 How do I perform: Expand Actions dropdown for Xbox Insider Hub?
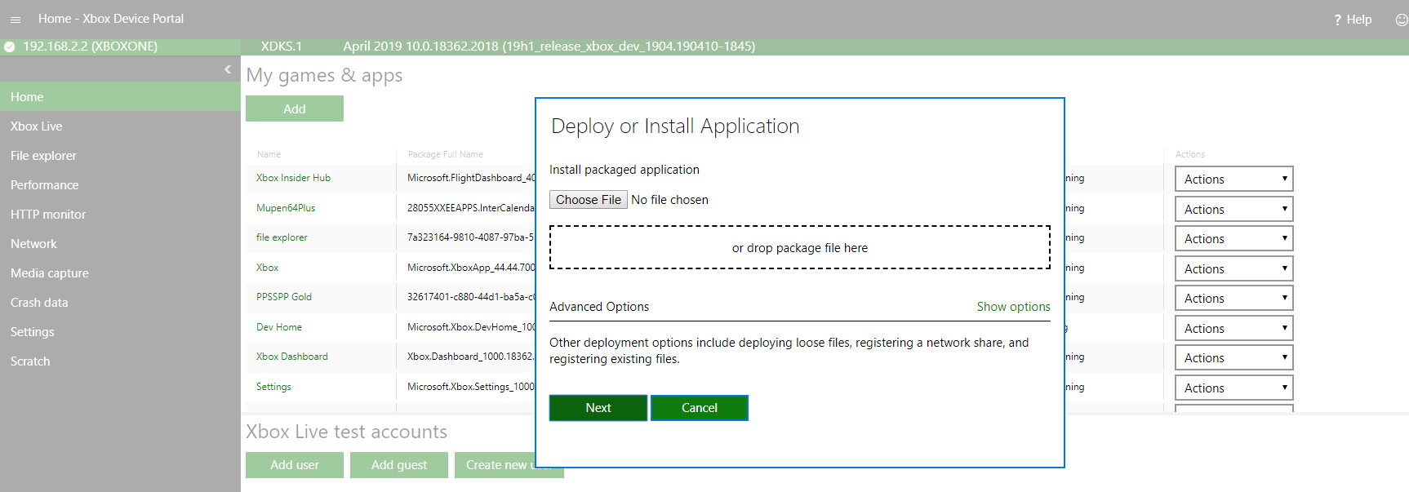1233,180
